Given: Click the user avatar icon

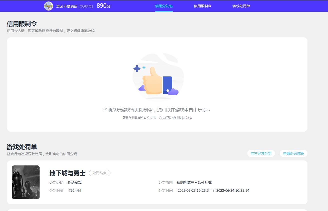Looking at the screenshot, I should coord(48,6).
